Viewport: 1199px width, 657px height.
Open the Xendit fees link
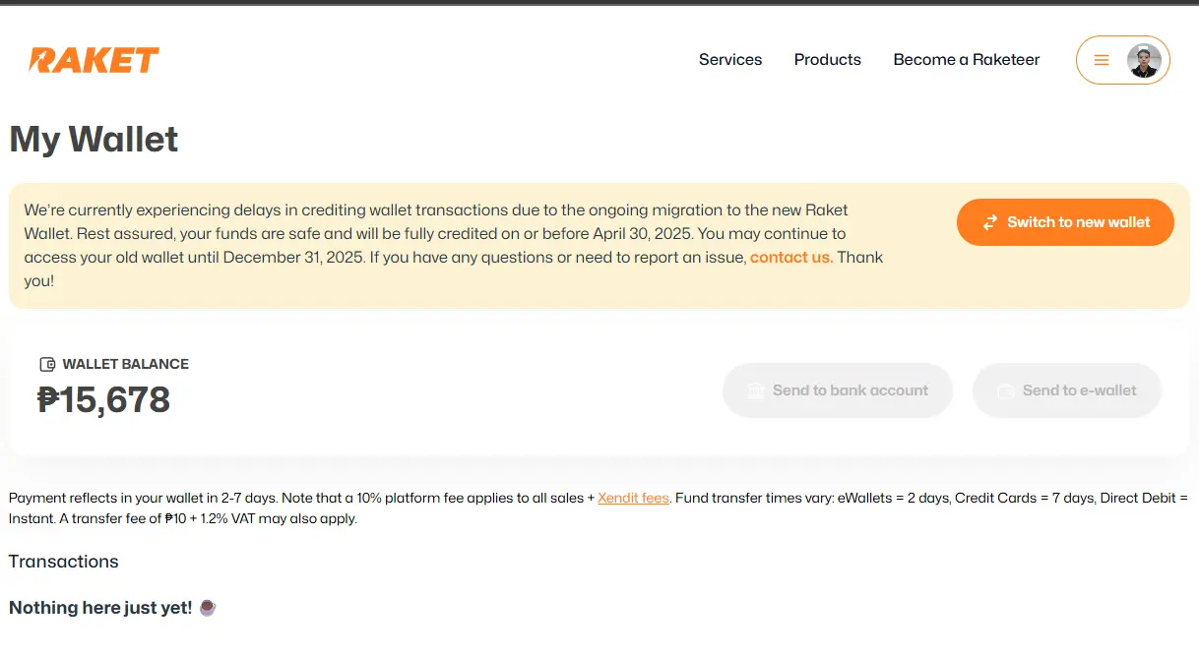click(x=633, y=499)
